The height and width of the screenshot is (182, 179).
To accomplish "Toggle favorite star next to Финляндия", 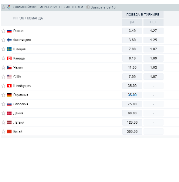I will click(x=3, y=40).
